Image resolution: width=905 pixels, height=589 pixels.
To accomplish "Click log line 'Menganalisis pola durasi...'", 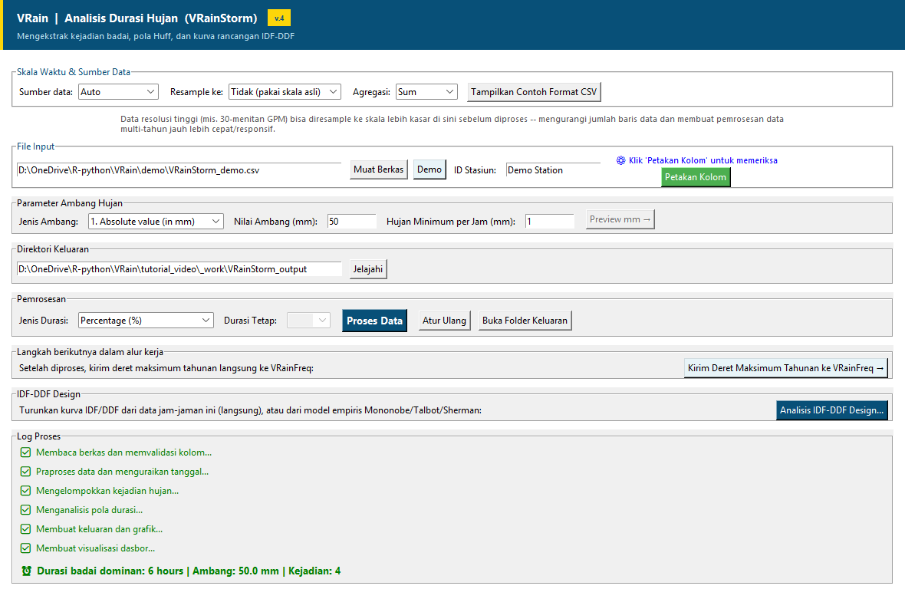I will click(90, 510).
